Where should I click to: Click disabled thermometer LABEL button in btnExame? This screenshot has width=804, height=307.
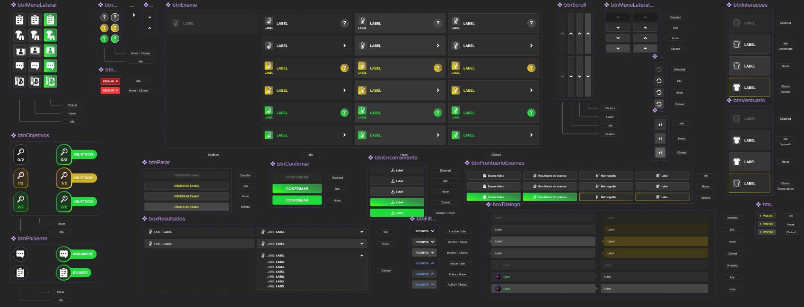213,23
